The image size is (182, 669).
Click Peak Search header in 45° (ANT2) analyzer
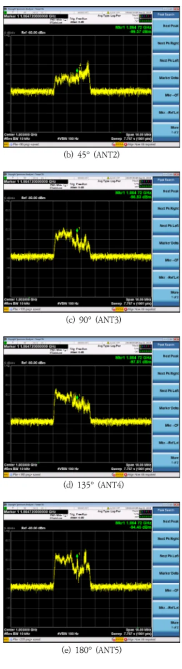(x=166, y=14)
